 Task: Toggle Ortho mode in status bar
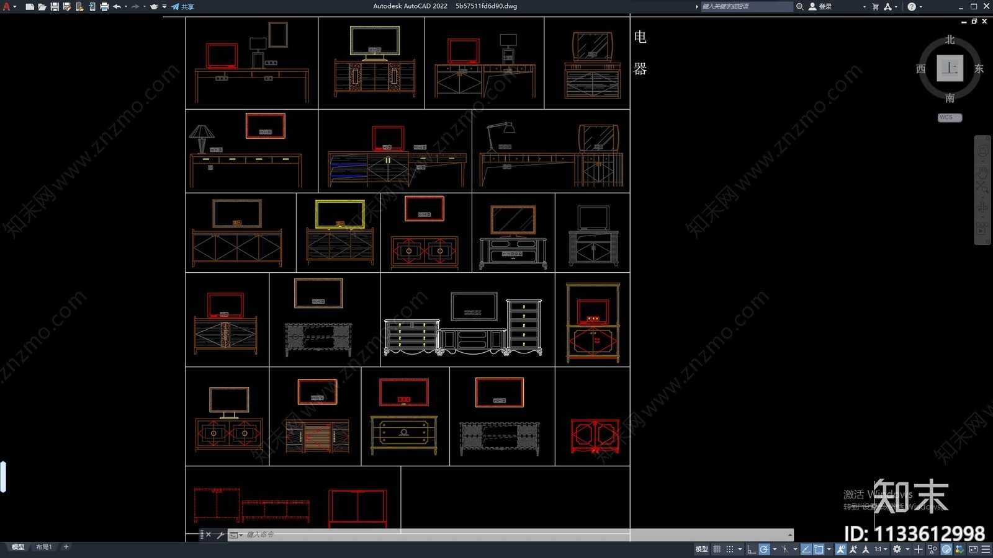click(x=751, y=549)
